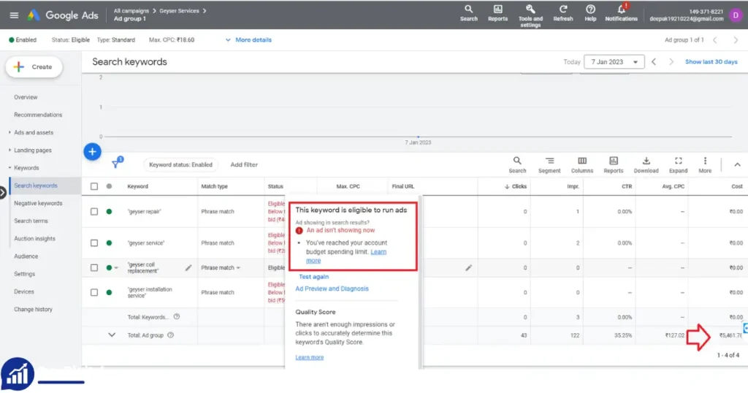Search within the keywords table

point(517,165)
